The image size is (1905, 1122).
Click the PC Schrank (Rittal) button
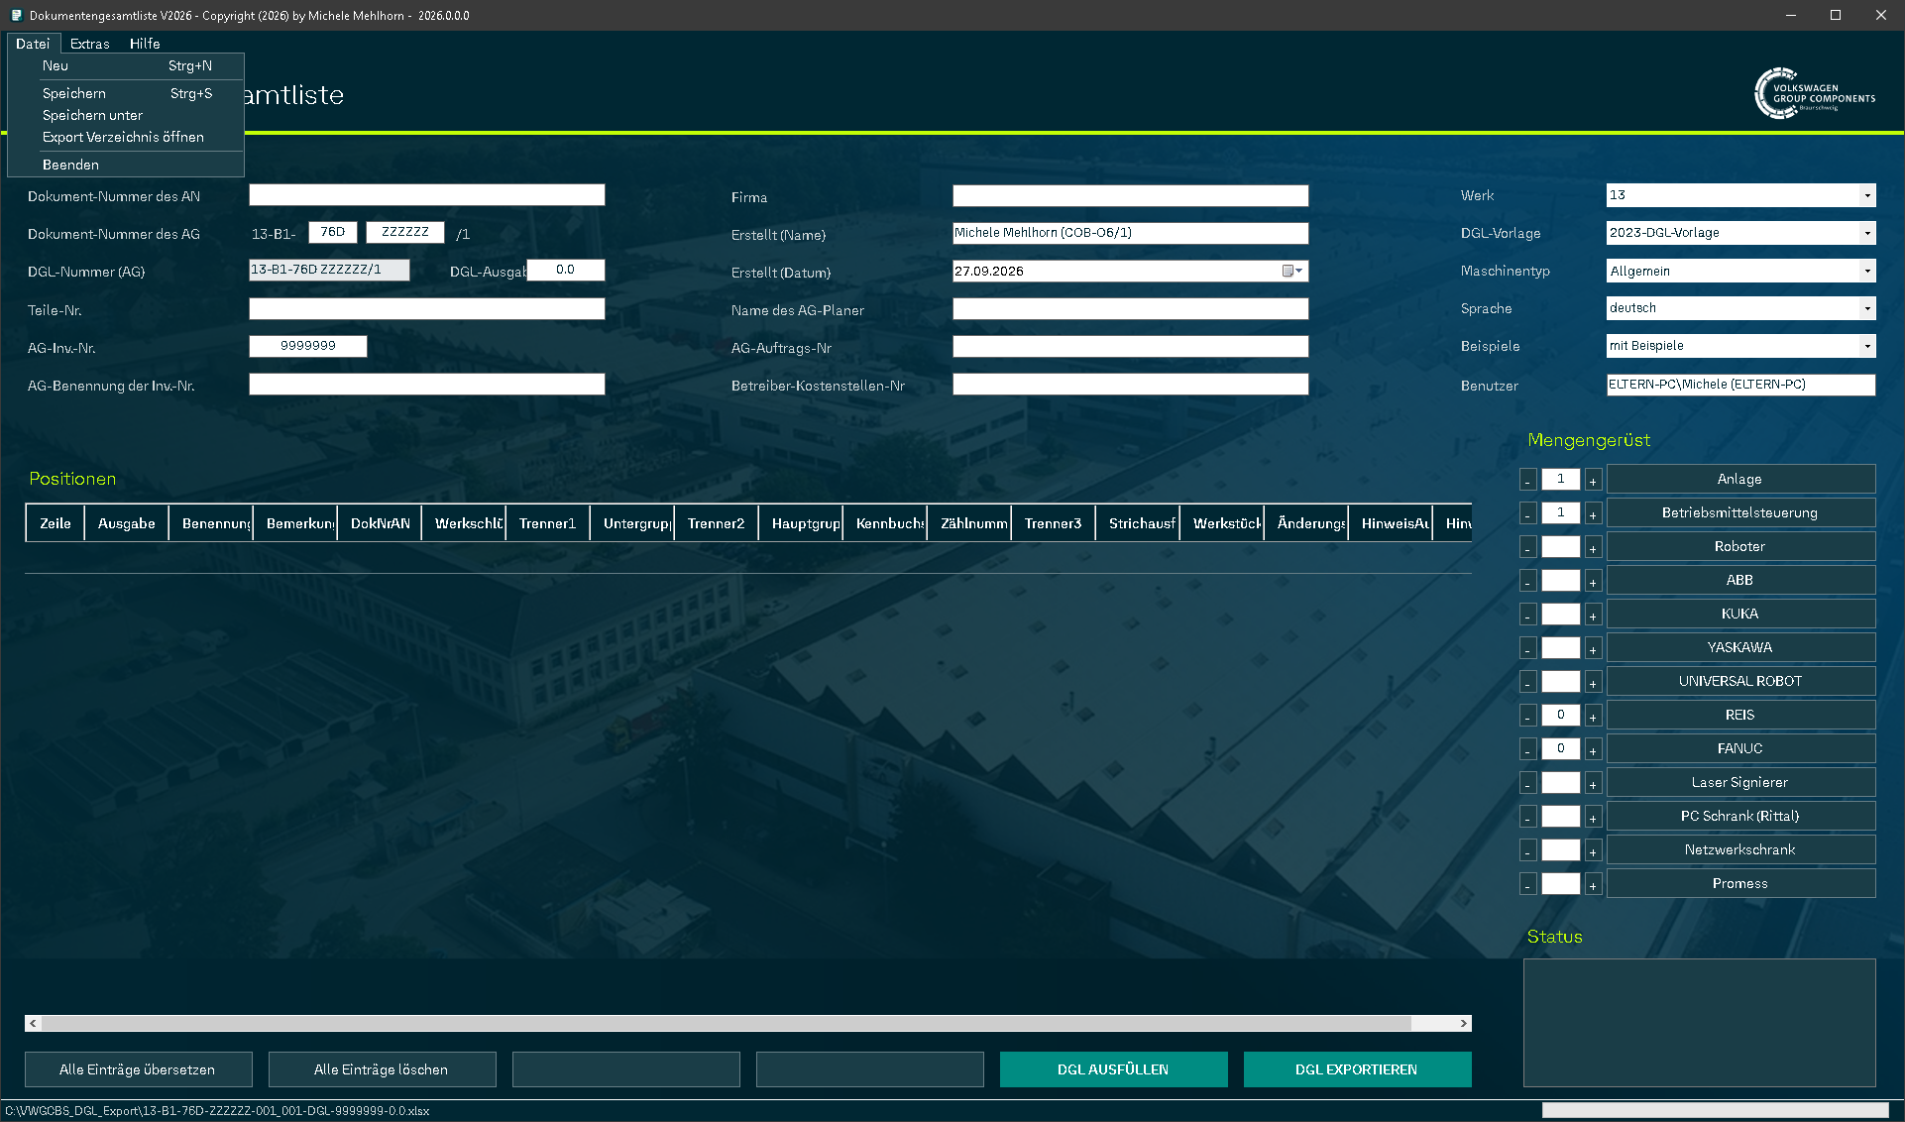[1740, 816]
